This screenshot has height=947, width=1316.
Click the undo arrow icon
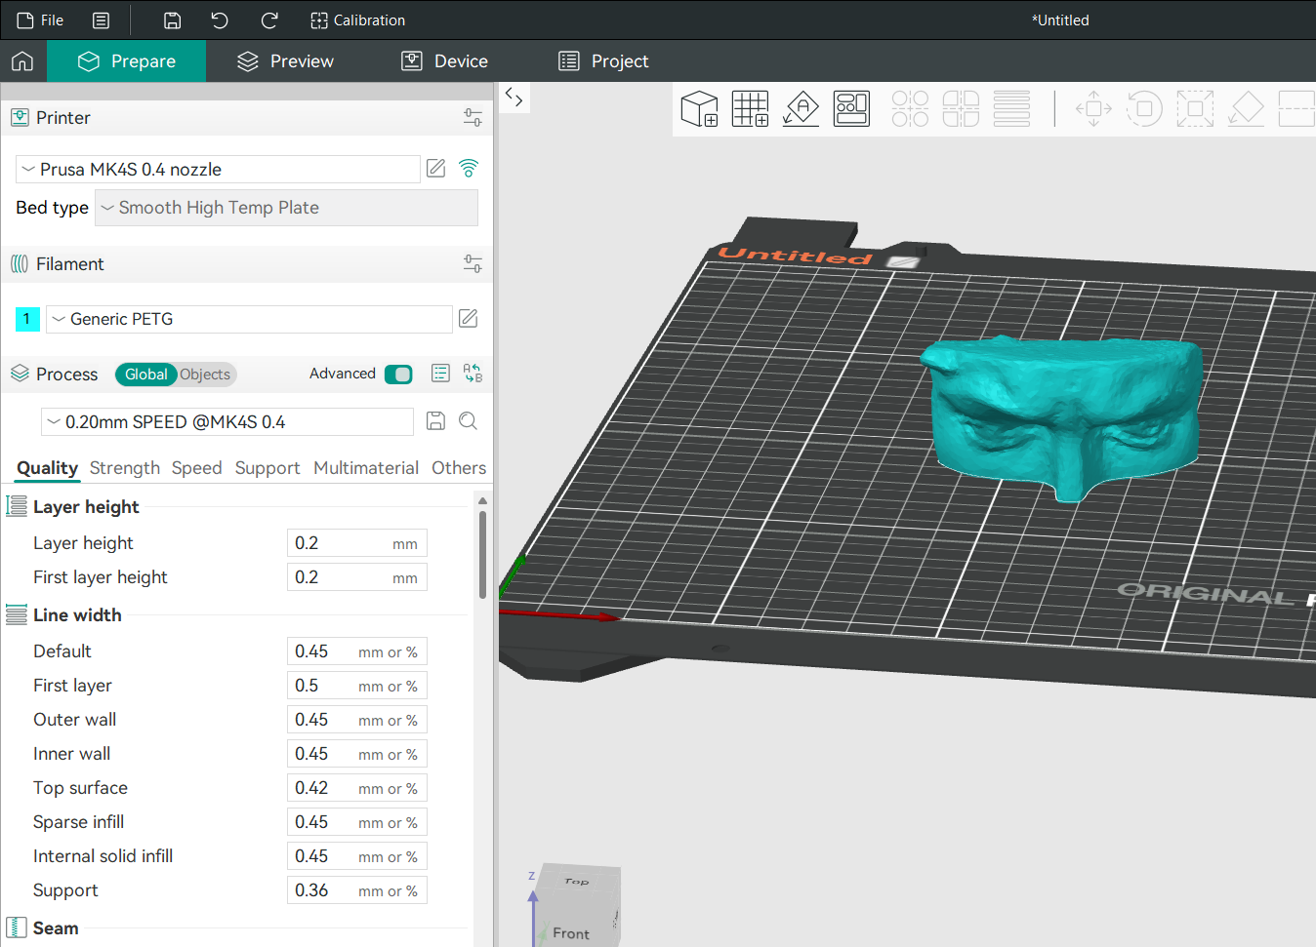(x=220, y=20)
